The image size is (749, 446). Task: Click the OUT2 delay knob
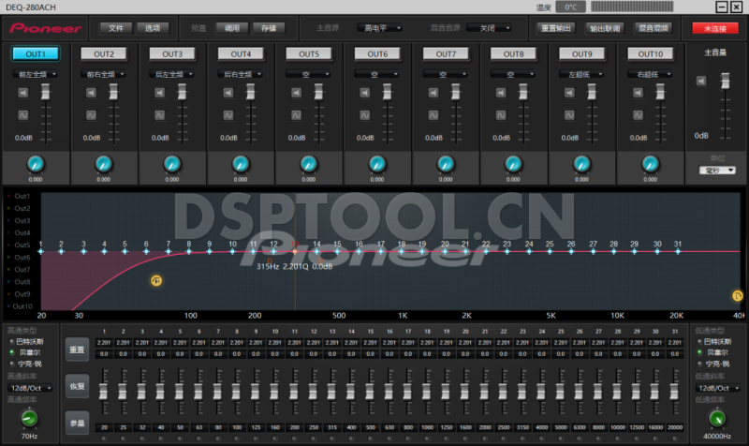(x=104, y=164)
